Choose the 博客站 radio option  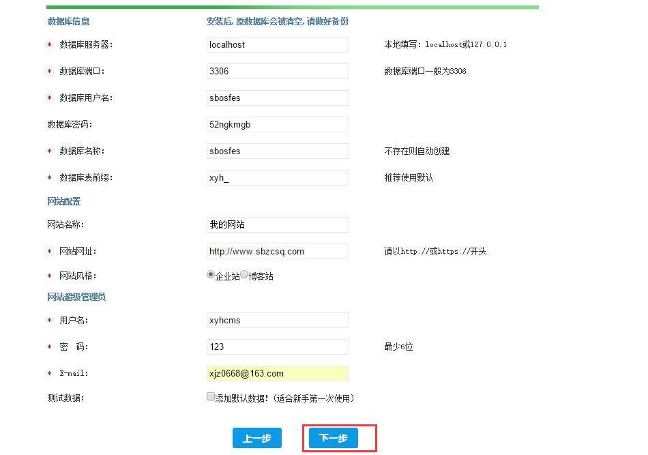[x=244, y=274]
